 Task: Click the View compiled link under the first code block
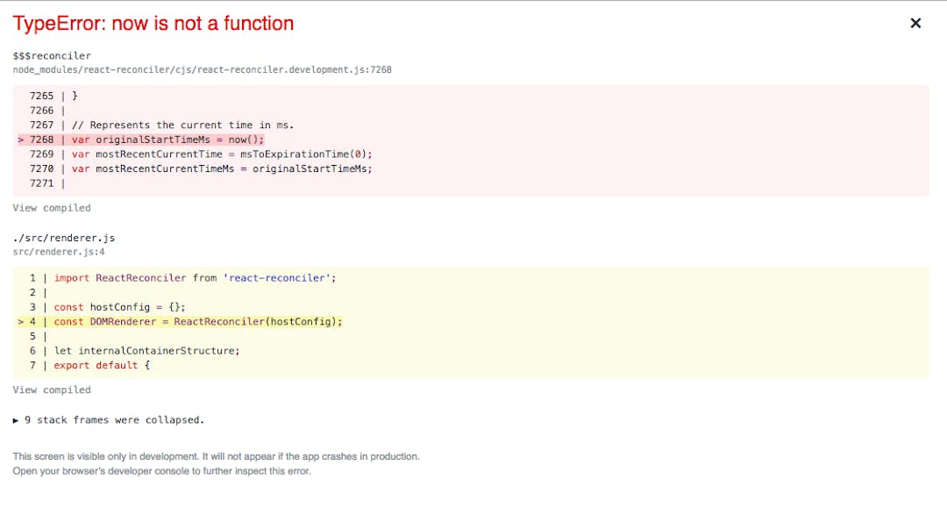pos(51,207)
